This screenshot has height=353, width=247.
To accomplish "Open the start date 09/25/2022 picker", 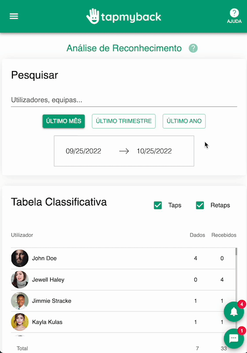I will pyautogui.click(x=83, y=151).
